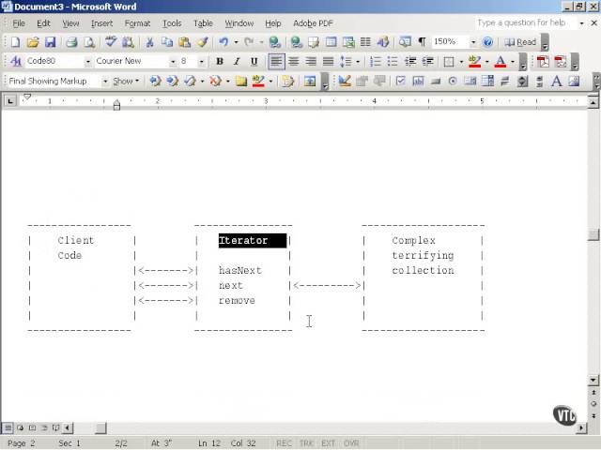Expand the Final Showing Markup dropdown

point(104,82)
